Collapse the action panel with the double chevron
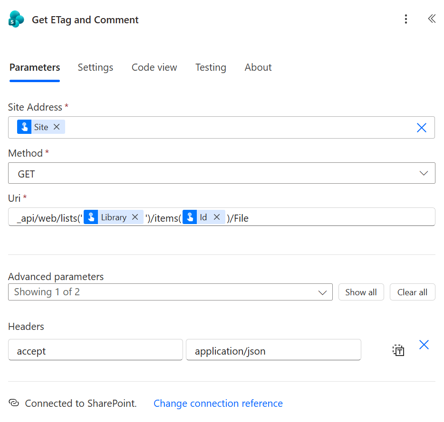The height and width of the screenshot is (422, 444). (x=432, y=19)
